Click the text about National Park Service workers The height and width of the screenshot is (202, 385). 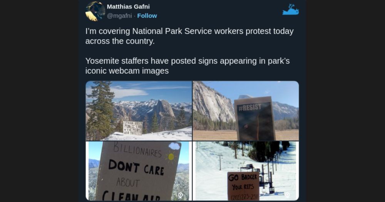(189, 36)
